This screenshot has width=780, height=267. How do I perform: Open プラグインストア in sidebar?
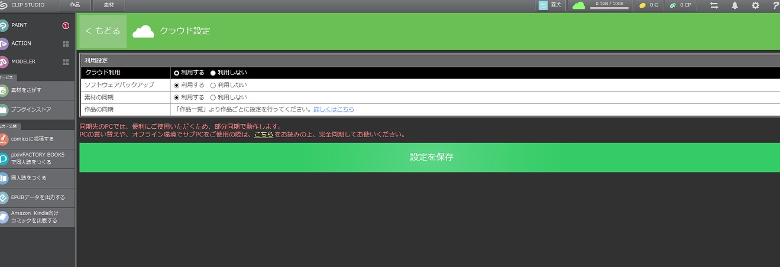point(37,109)
